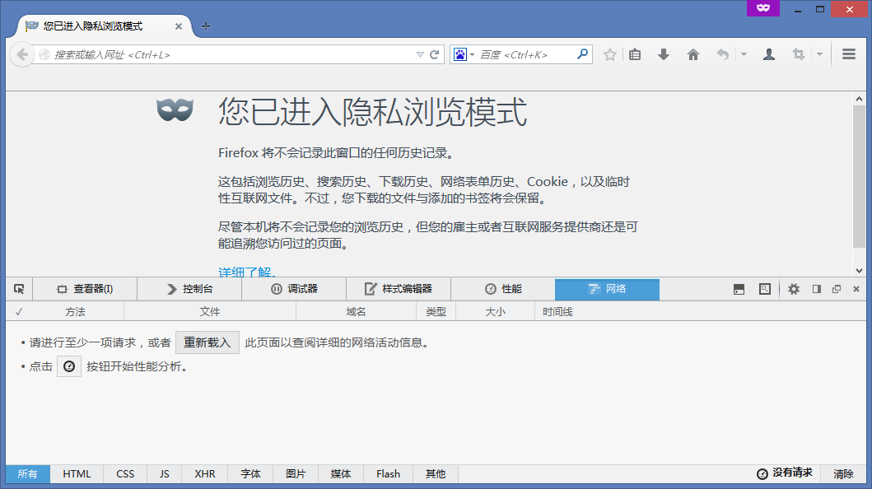
Task: Open the hamburger menu button
Action: point(849,54)
